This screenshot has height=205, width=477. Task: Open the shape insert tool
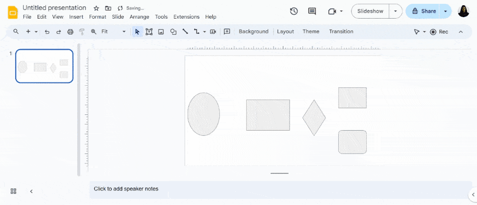coord(174,31)
